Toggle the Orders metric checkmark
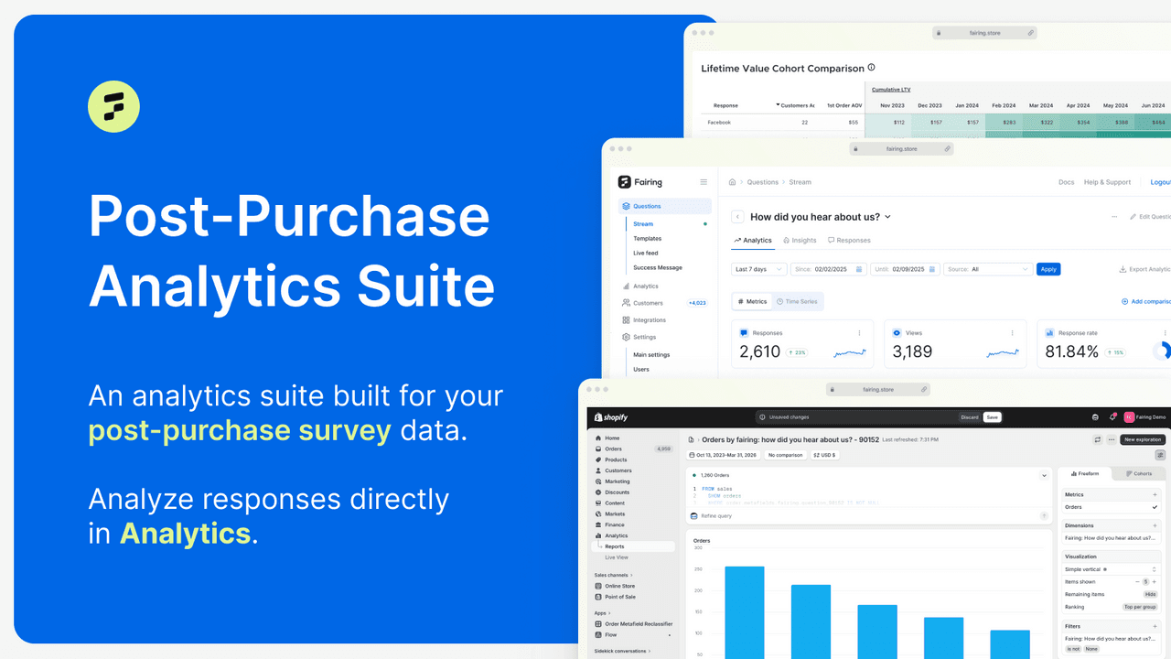The image size is (1171, 659). (1155, 507)
